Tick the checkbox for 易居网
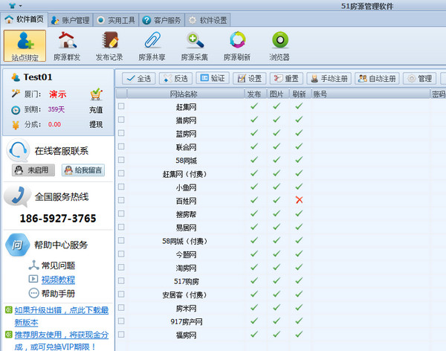This screenshot has height=351, width=446. coord(121,227)
